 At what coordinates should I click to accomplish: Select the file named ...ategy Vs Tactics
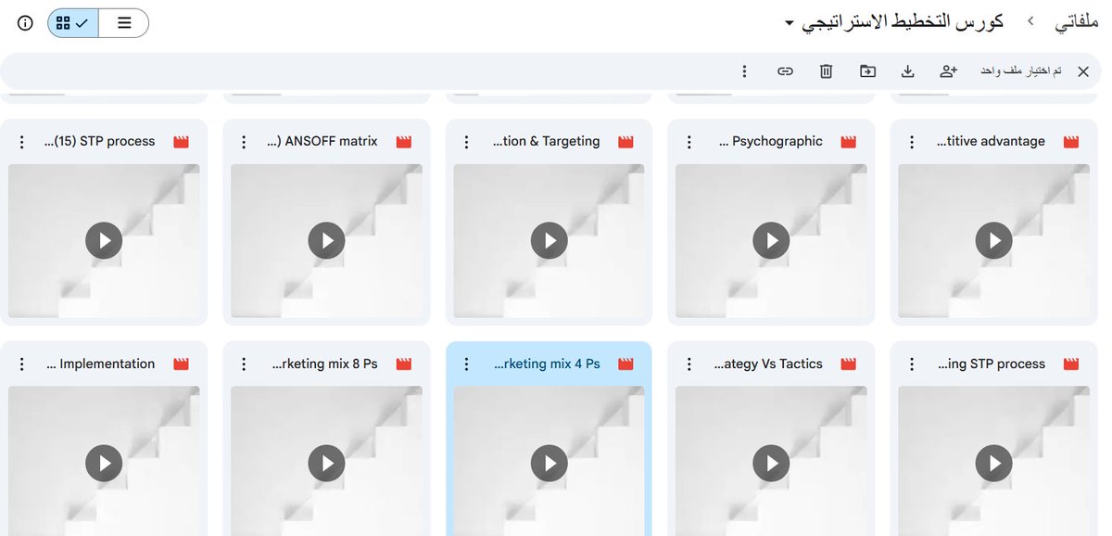pyautogui.click(x=768, y=364)
